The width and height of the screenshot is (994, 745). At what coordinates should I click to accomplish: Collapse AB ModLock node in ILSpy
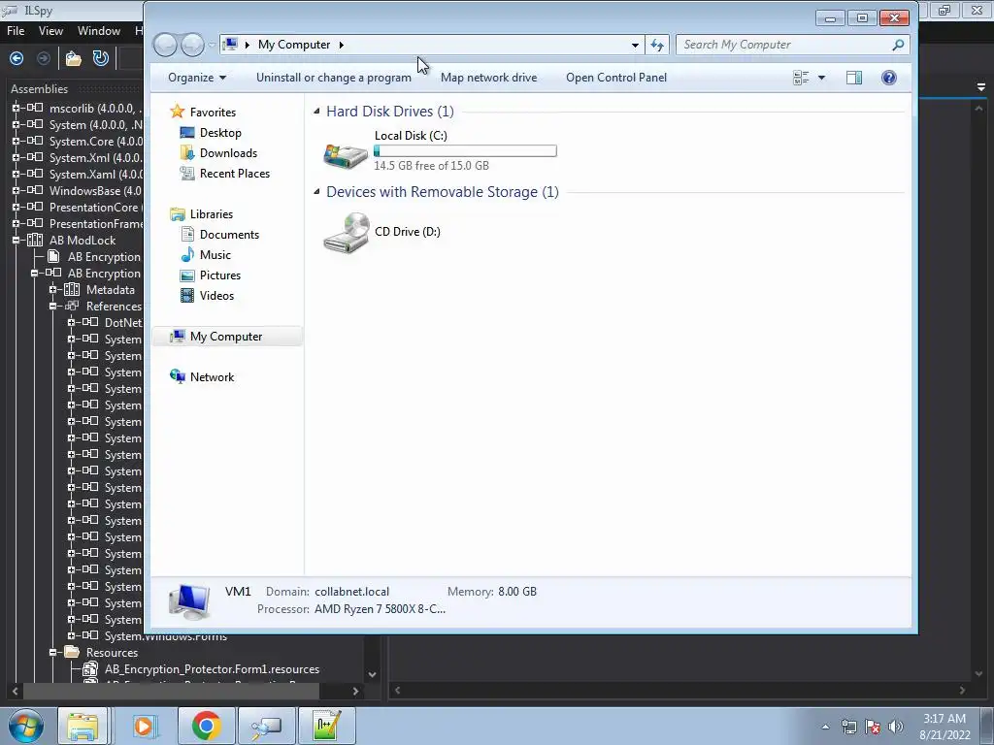[16, 241]
